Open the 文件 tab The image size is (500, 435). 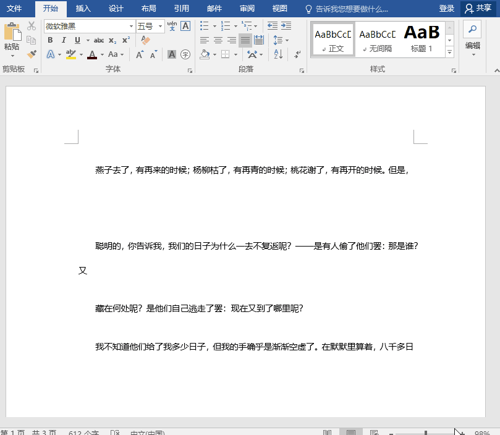coord(14,9)
